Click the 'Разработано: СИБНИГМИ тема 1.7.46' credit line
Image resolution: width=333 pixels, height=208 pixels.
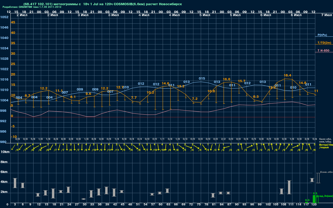point(32,7)
